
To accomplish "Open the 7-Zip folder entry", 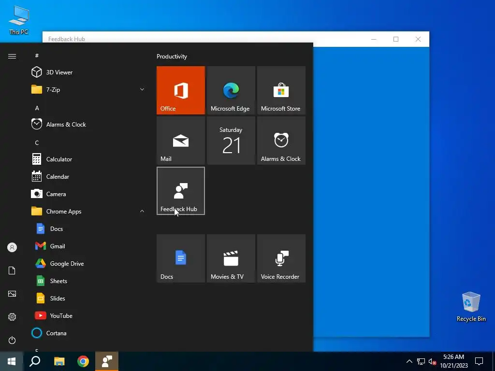I will 88,89.
